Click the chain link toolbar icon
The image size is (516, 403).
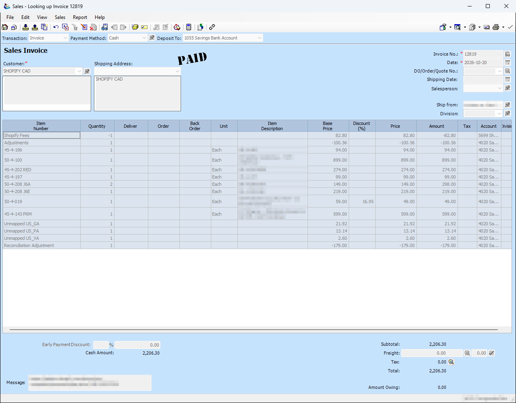[212, 27]
